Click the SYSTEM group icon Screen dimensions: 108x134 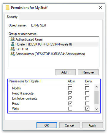pyautogui.click(x=13, y=49)
